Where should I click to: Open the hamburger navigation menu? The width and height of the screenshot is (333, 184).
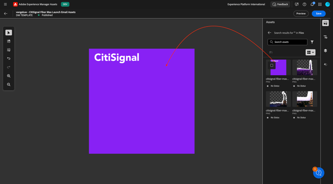tap(5, 4)
